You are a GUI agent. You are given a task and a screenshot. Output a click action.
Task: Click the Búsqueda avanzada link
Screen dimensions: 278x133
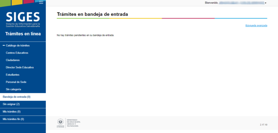click(x=256, y=26)
